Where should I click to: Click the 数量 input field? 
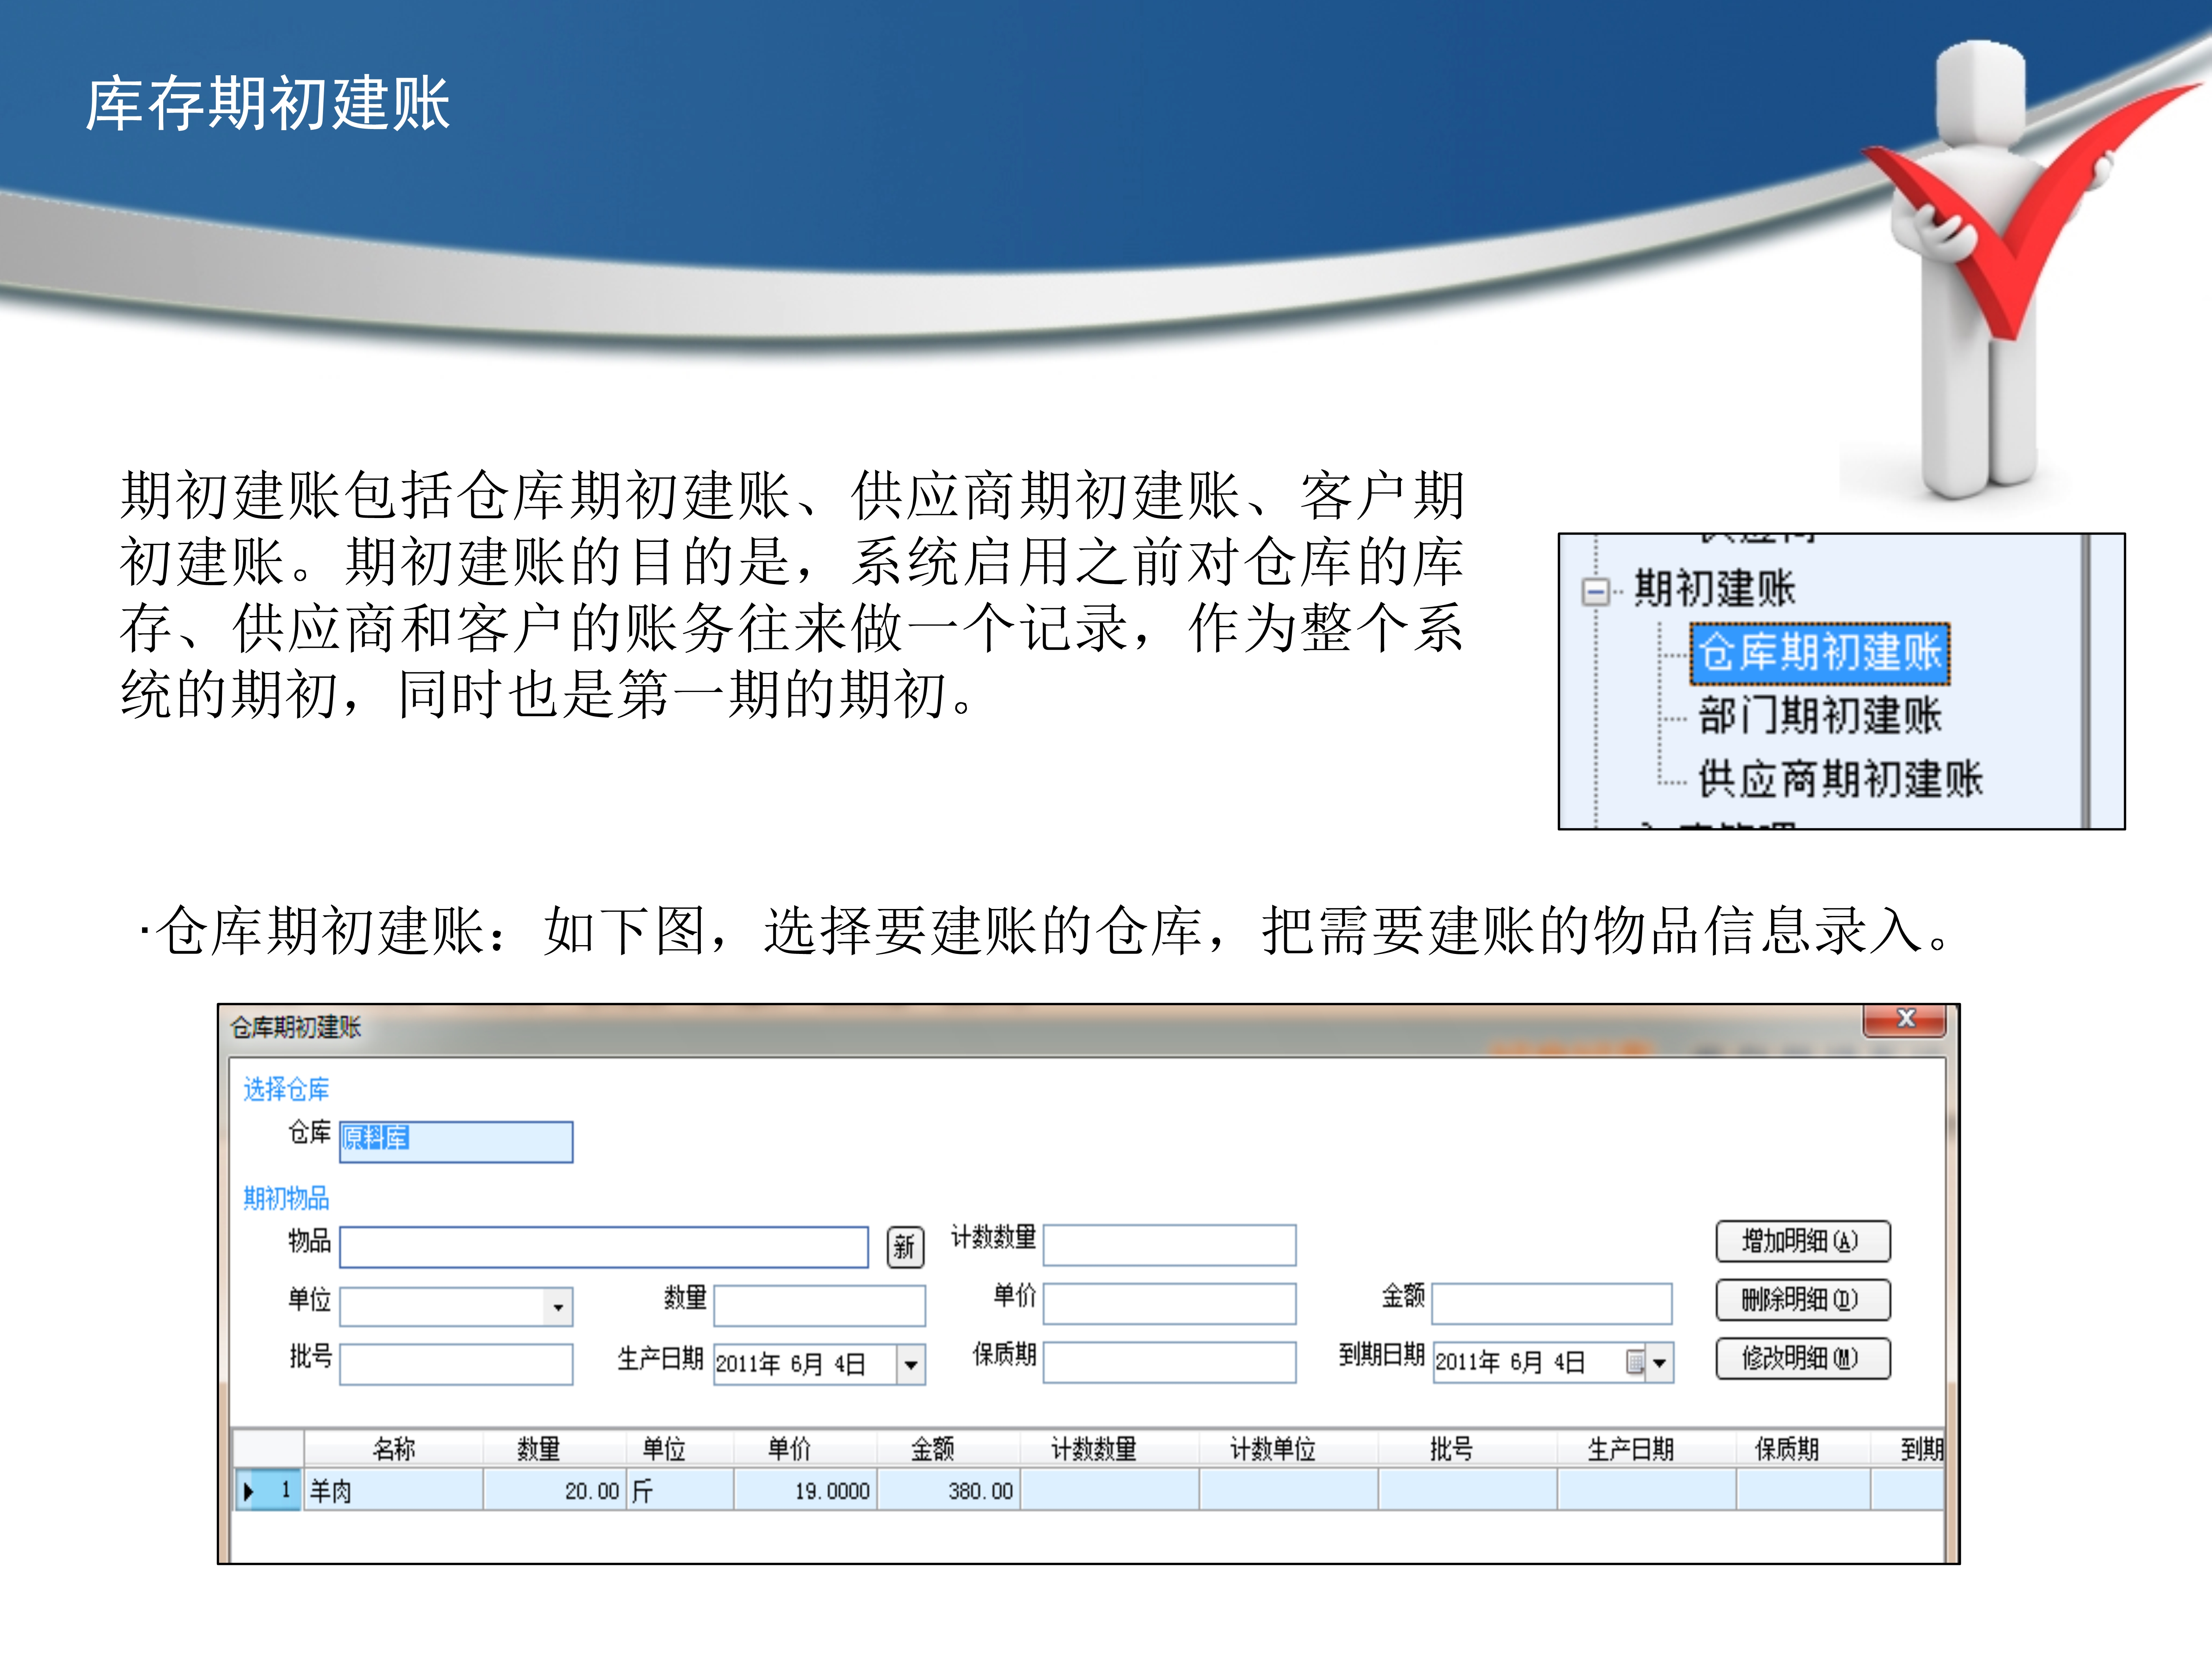click(819, 1306)
